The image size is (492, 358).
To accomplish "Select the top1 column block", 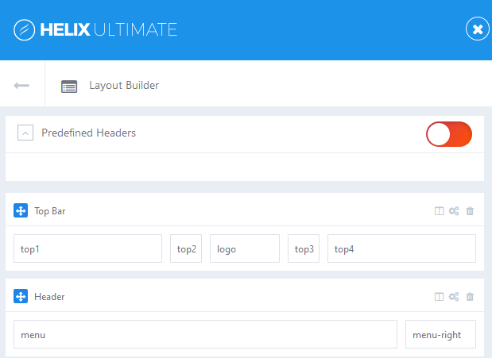I will click(x=87, y=248).
